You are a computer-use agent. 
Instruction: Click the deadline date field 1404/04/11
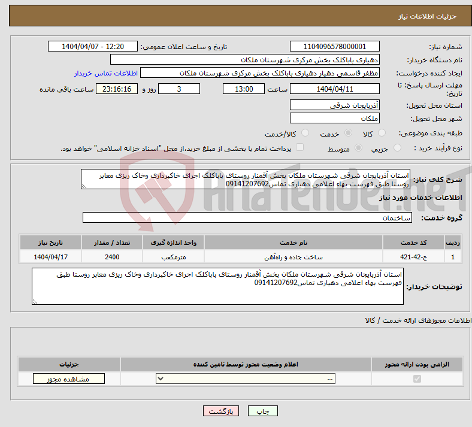(x=335, y=89)
